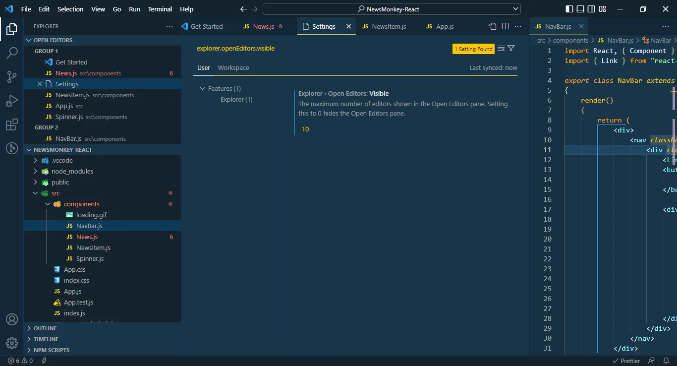
Task: Open the feedback icon in the status bar
Action: [652, 361]
